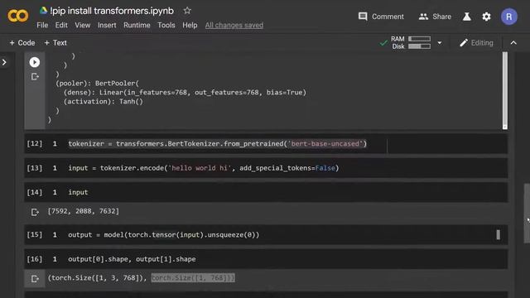Click the execution count [14] label
The height and width of the screenshot is (298, 530).
35,192
